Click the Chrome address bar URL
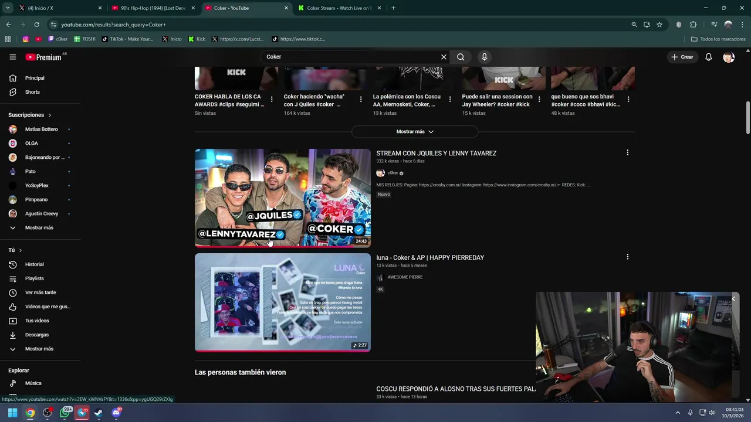Image resolution: width=751 pixels, height=422 pixels. [113, 25]
